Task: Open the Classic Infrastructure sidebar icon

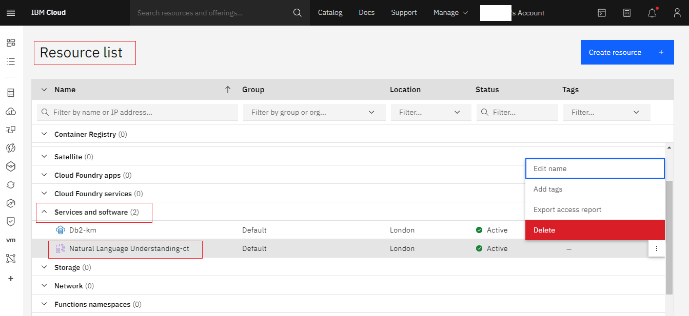Action: [x=11, y=93]
